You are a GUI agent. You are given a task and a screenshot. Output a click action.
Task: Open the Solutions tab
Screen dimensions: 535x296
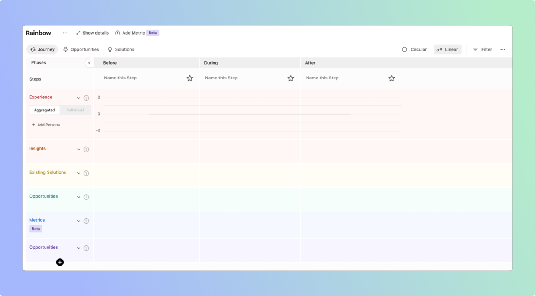pyautogui.click(x=121, y=49)
